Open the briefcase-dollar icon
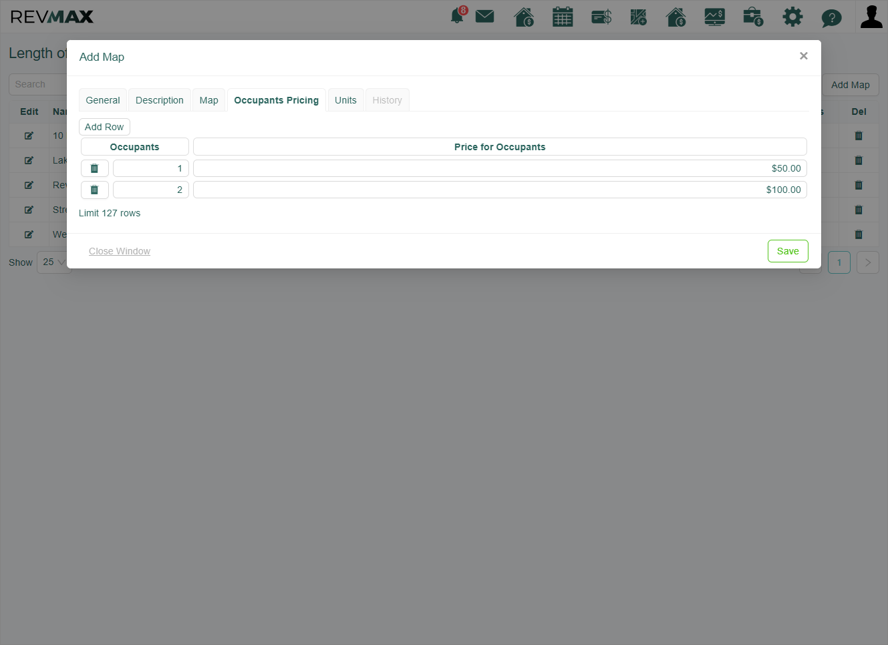Image resolution: width=888 pixels, height=645 pixels. click(753, 17)
